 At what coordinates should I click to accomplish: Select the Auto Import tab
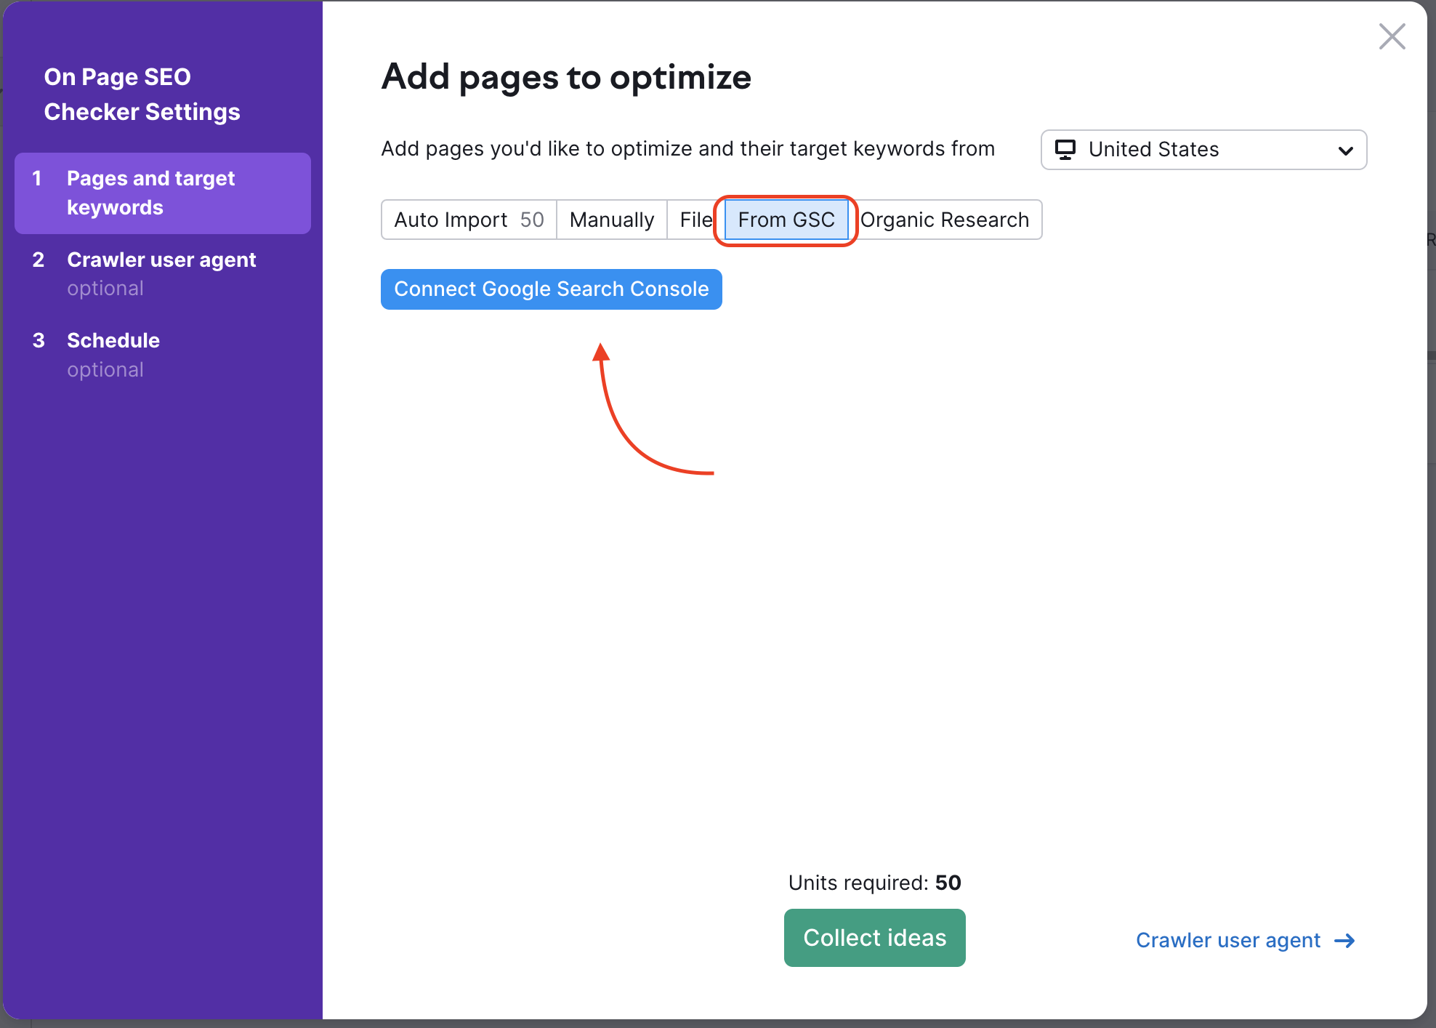(x=469, y=220)
